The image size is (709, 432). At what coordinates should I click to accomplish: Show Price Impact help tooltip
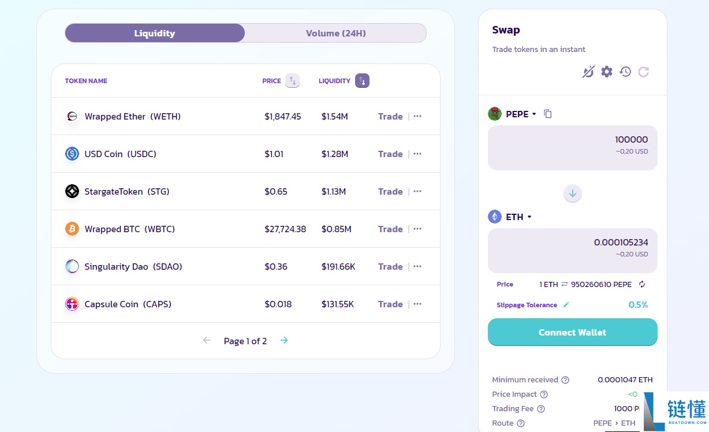(x=544, y=394)
